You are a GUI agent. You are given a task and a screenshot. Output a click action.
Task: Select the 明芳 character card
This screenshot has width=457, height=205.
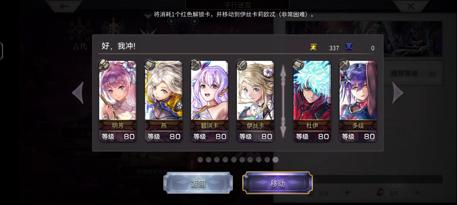tap(118, 101)
